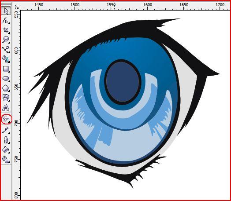
Task: Click the 700 mark on vertical ruler
Action: [x=16, y=123]
